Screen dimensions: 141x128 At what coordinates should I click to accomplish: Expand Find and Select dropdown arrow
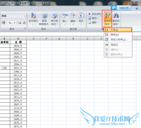pyautogui.click(x=119, y=24)
